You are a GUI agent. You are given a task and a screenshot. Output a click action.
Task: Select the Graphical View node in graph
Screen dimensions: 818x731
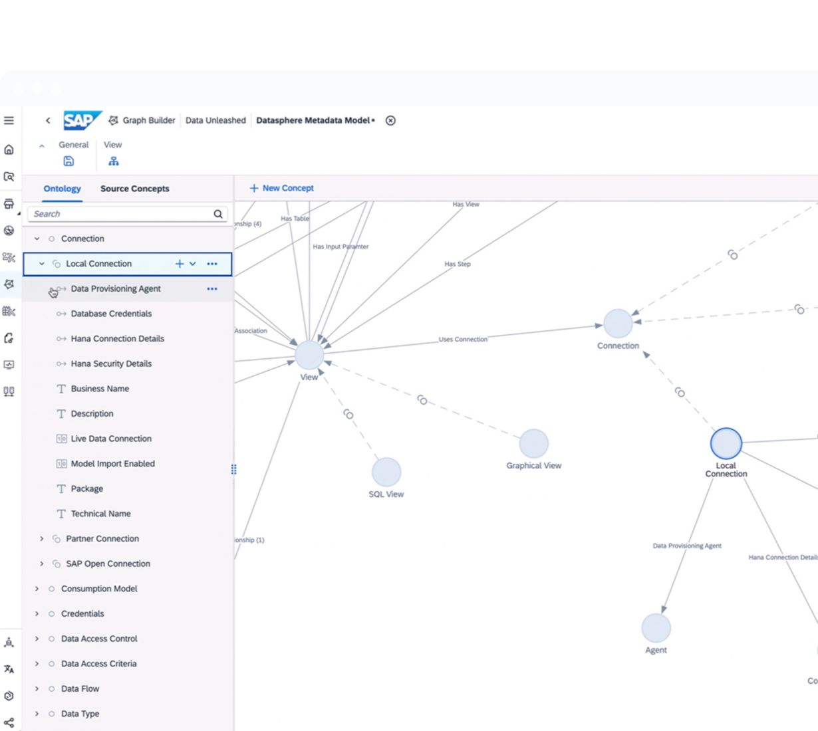coord(533,444)
